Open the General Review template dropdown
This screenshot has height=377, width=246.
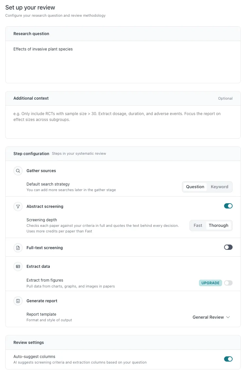(211, 317)
